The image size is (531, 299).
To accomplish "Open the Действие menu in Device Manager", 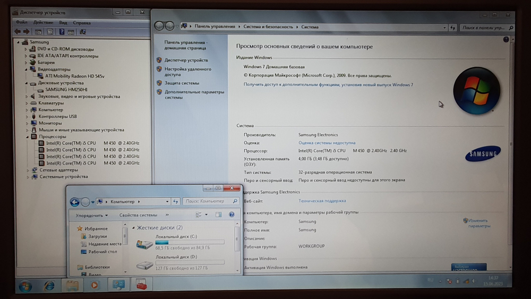I will coord(43,22).
